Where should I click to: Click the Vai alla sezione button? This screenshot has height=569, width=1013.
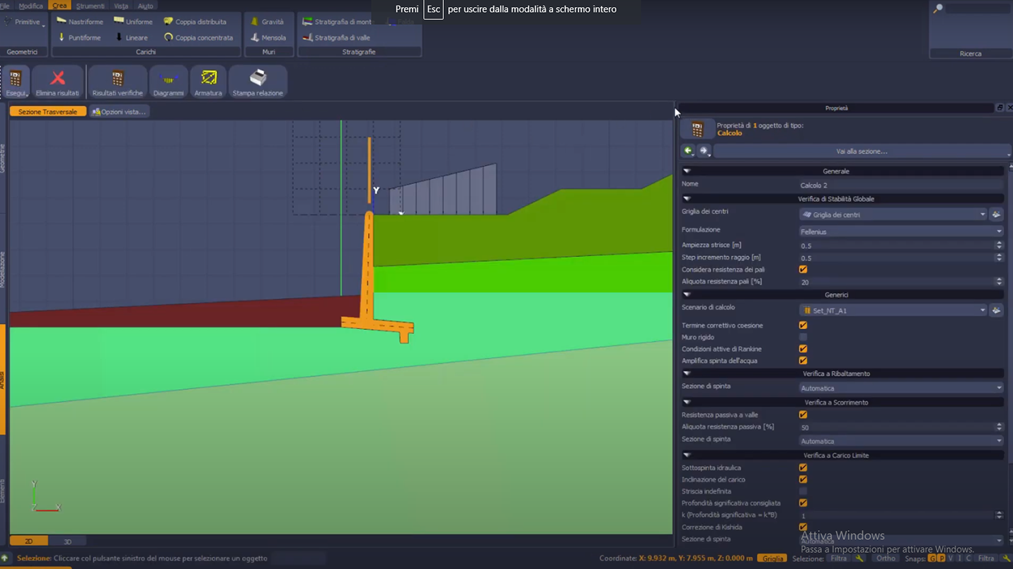pyautogui.click(x=861, y=151)
